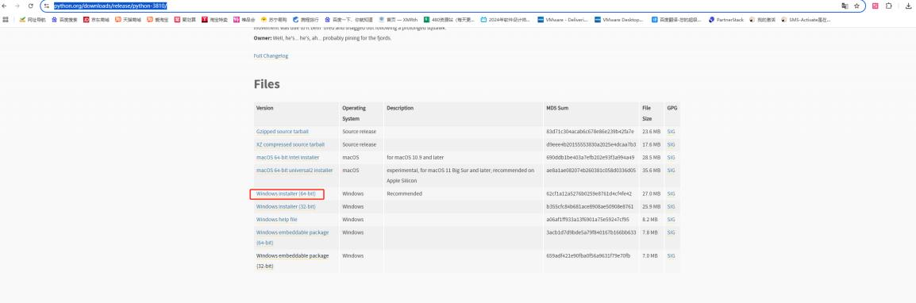Screen dimensions: 916x303
Task: Open the 百度搜索 bookmark
Action: click(64, 19)
